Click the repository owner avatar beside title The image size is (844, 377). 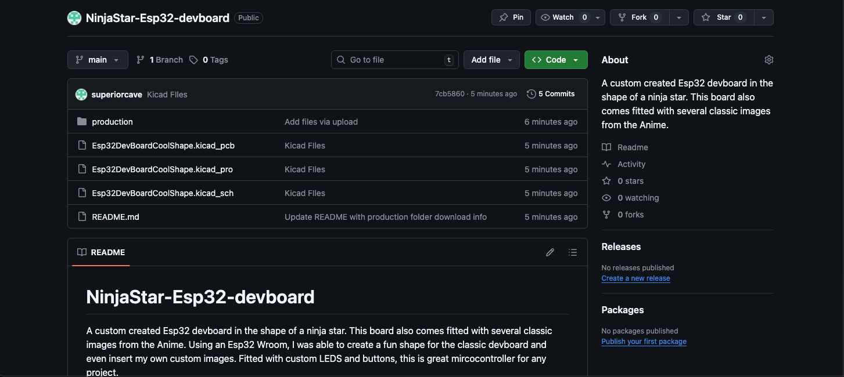coord(74,18)
